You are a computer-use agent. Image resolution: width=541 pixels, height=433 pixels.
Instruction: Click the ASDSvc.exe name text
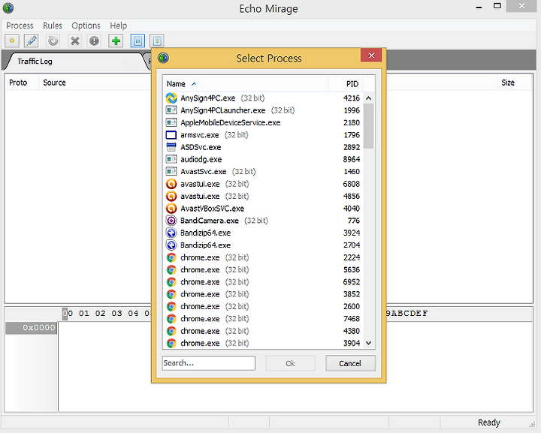click(x=201, y=147)
